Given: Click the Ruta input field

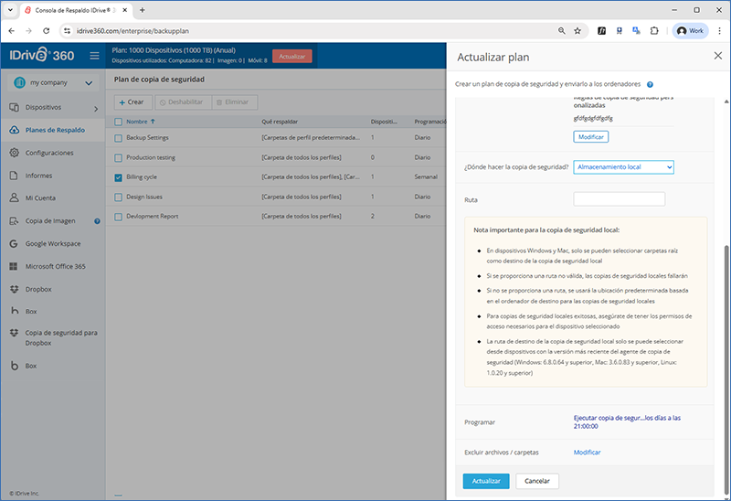Looking at the screenshot, I should (x=619, y=198).
